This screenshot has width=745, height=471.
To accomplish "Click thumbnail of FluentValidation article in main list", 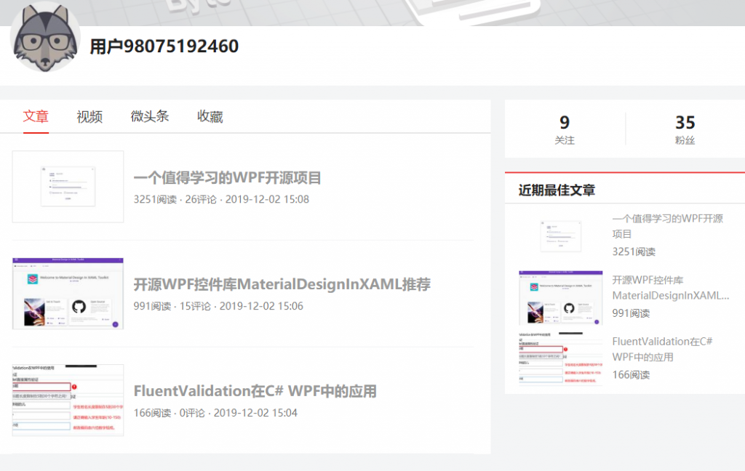I will (x=68, y=400).
